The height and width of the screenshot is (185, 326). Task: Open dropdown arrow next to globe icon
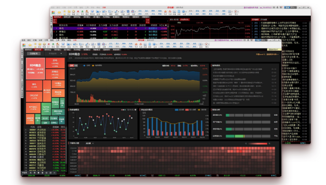coord(157,44)
